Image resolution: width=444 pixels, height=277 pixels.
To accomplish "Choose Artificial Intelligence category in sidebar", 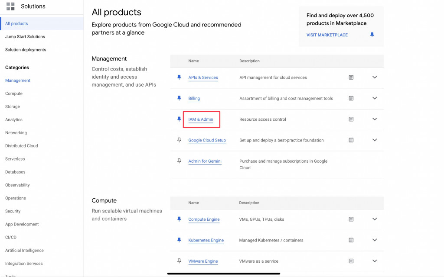I will (24, 251).
